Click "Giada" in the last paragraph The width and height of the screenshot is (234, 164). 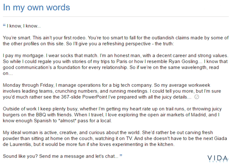click(220, 138)
